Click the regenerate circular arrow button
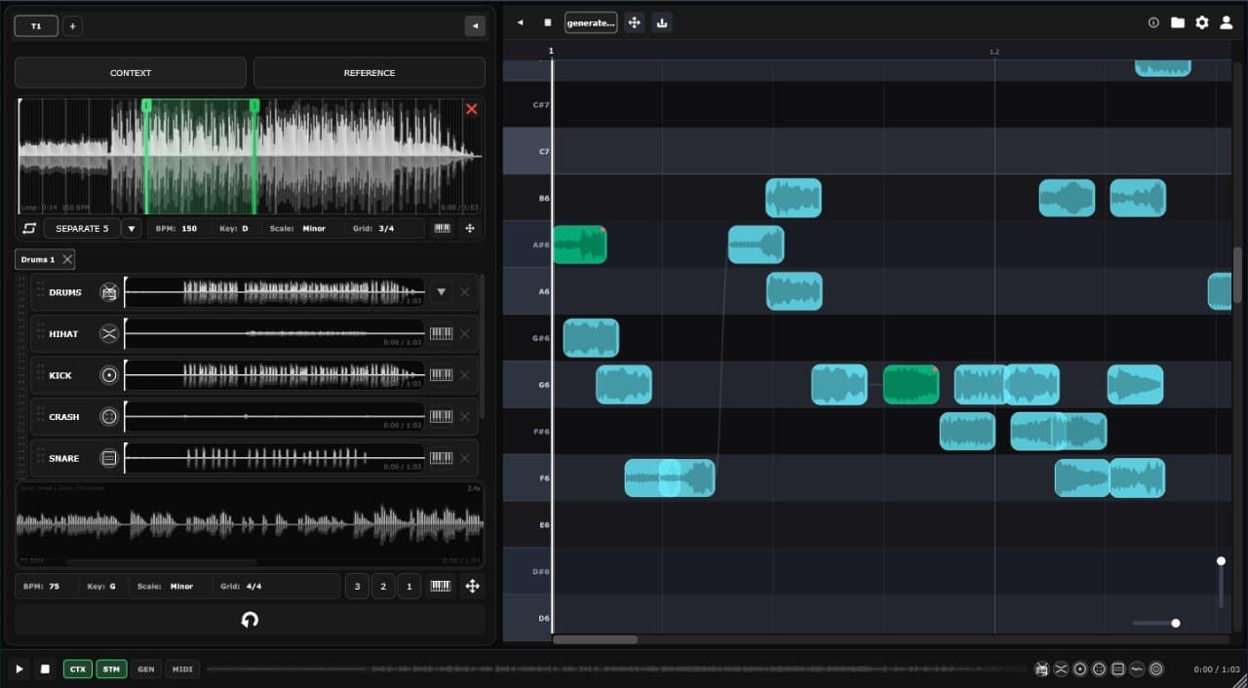 tap(250, 620)
